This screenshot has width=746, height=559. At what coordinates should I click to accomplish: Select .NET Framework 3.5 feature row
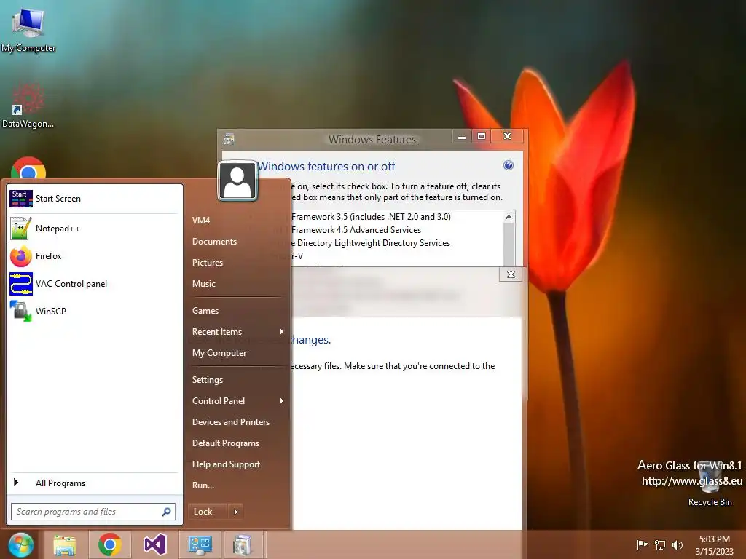tap(371, 217)
